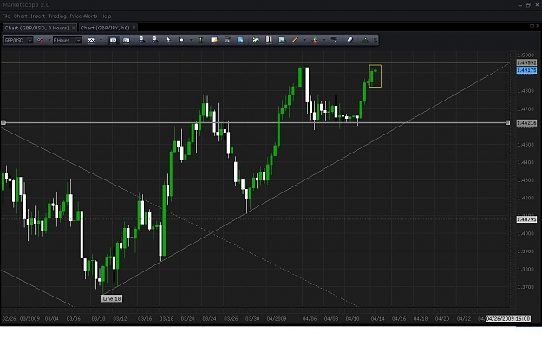Click the 'Line 18' trend line label
542x339 pixels.
tap(112, 298)
